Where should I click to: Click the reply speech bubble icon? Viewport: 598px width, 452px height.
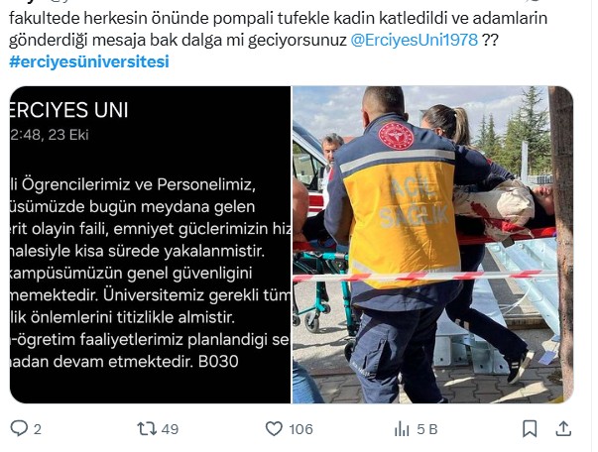click(19, 428)
